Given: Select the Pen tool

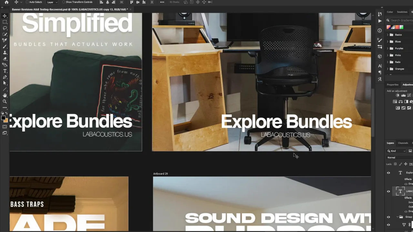Looking at the screenshot, I should [x=5, y=77].
